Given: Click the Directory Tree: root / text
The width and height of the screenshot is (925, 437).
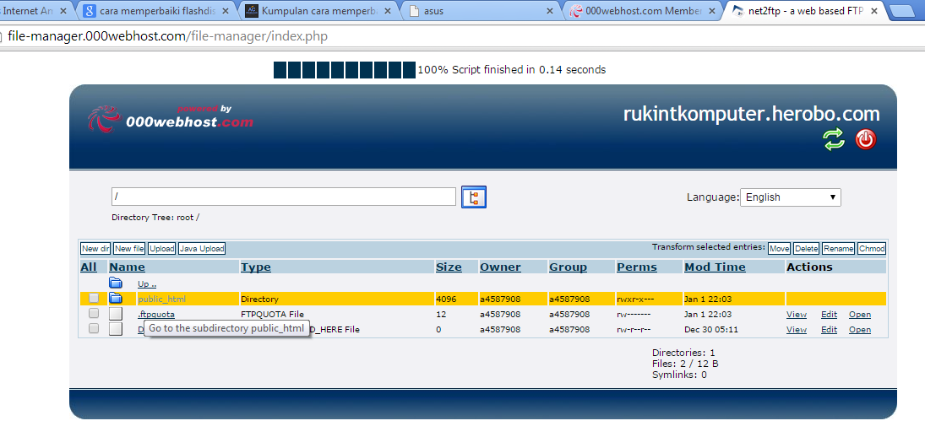Looking at the screenshot, I should click(155, 218).
